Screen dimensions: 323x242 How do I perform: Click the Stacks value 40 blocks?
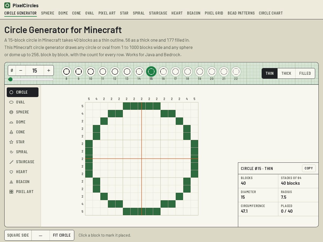pos(290,183)
